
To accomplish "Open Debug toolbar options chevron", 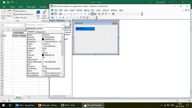I will click(x=97, y=18).
